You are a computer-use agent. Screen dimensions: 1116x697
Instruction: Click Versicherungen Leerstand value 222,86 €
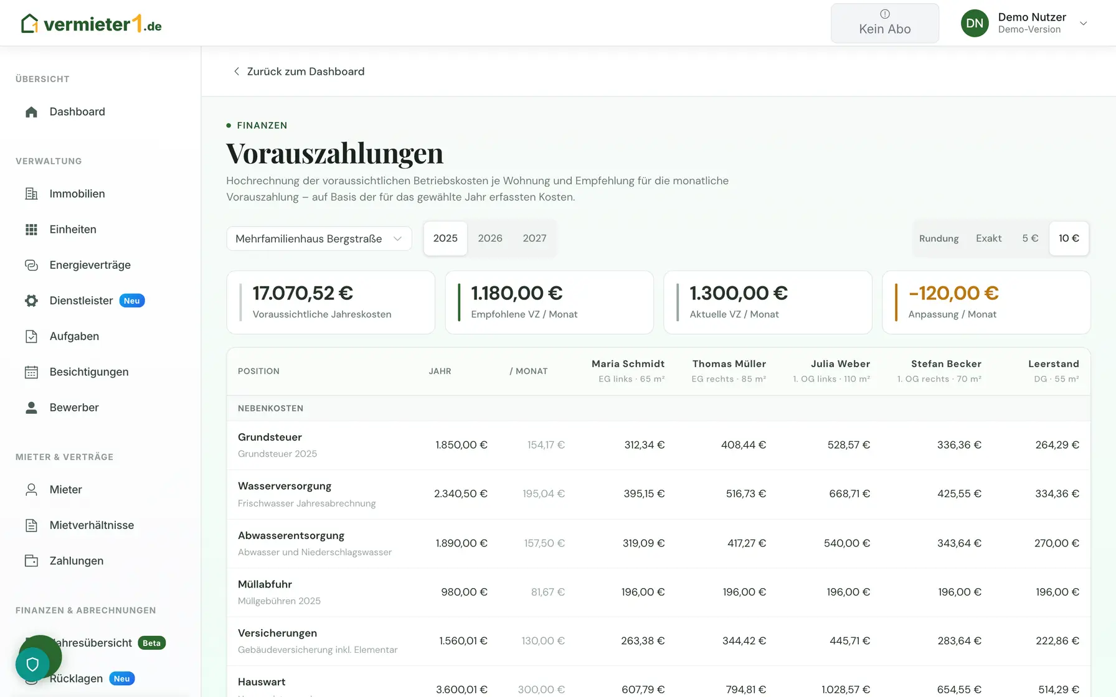tap(1057, 641)
